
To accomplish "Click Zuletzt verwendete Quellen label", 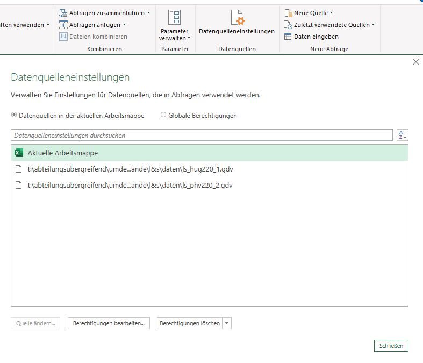I will [x=332, y=25].
